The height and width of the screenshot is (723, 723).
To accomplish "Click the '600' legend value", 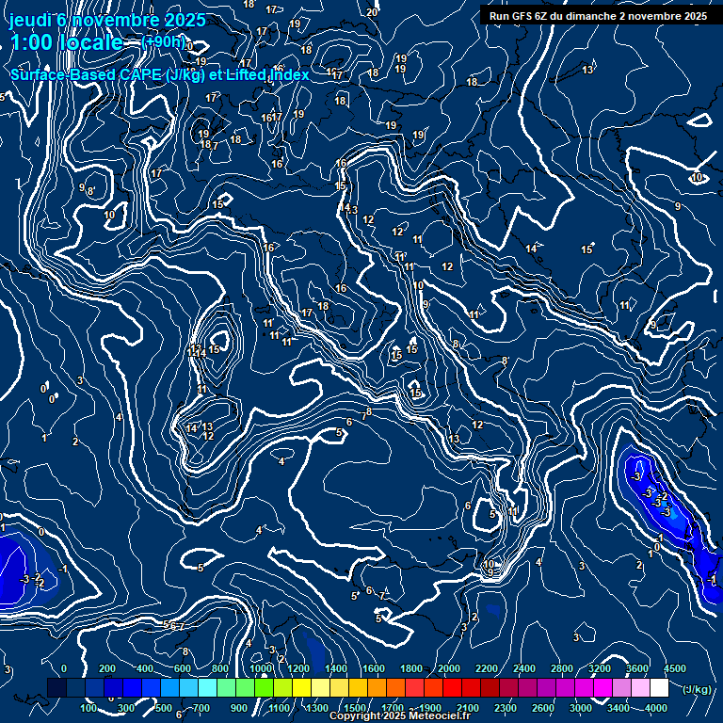I will [x=182, y=668].
